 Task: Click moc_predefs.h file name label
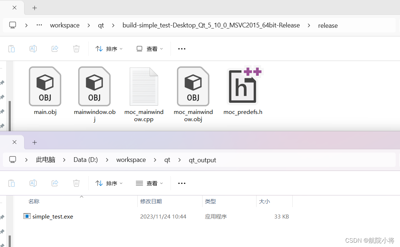pos(243,112)
